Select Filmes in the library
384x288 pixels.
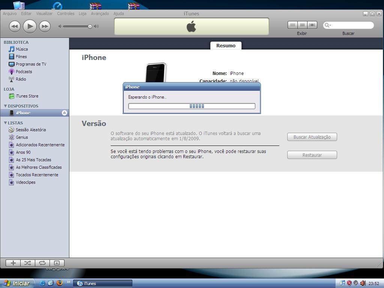pyautogui.click(x=21, y=57)
